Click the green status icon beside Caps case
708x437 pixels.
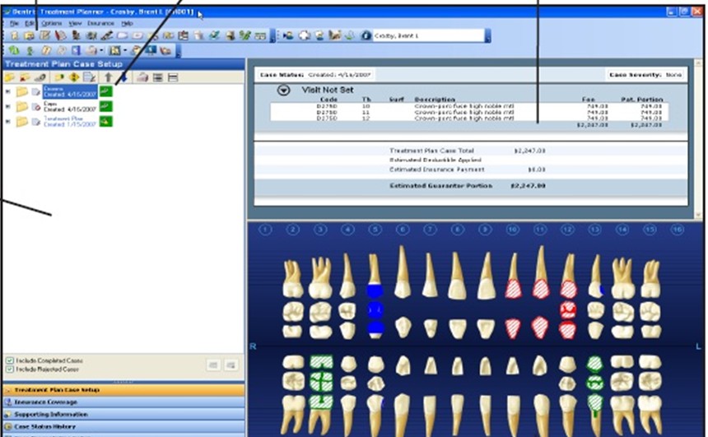coord(106,106)
